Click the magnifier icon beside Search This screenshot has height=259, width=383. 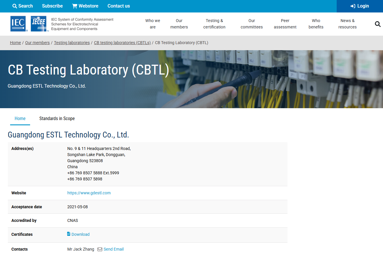(x=15, y=6)
